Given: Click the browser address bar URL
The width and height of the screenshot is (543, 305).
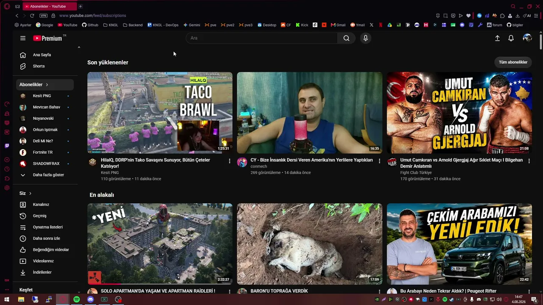Looking at the screenshot, I should click(x=92, y=16).
